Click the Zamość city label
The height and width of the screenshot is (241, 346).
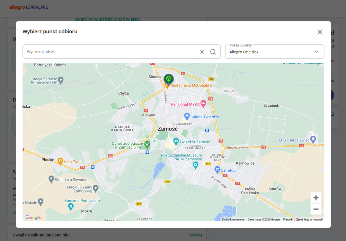click(168, 129)
